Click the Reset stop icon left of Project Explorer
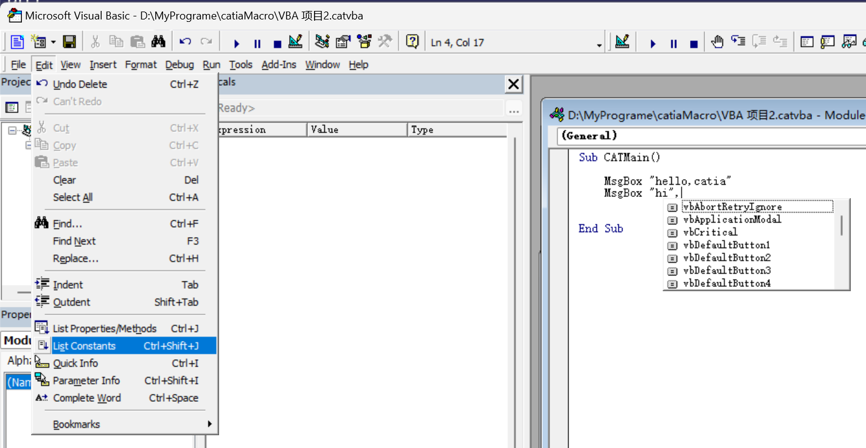Viewport: 866px width, 448px height. pyautogui.click(x=278, y=43)
